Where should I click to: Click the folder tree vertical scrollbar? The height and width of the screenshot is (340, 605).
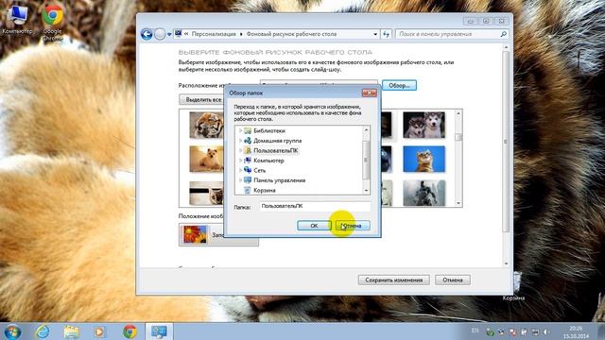[366, 161]
